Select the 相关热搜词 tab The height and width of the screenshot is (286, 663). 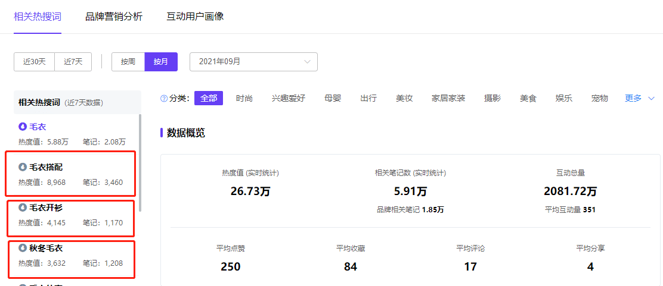38,17
